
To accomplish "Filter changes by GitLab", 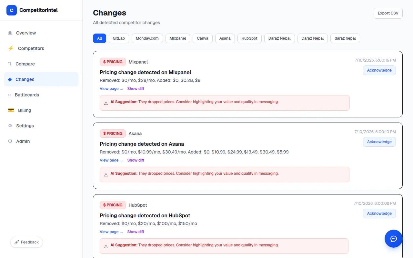I will tap(119, 38).
